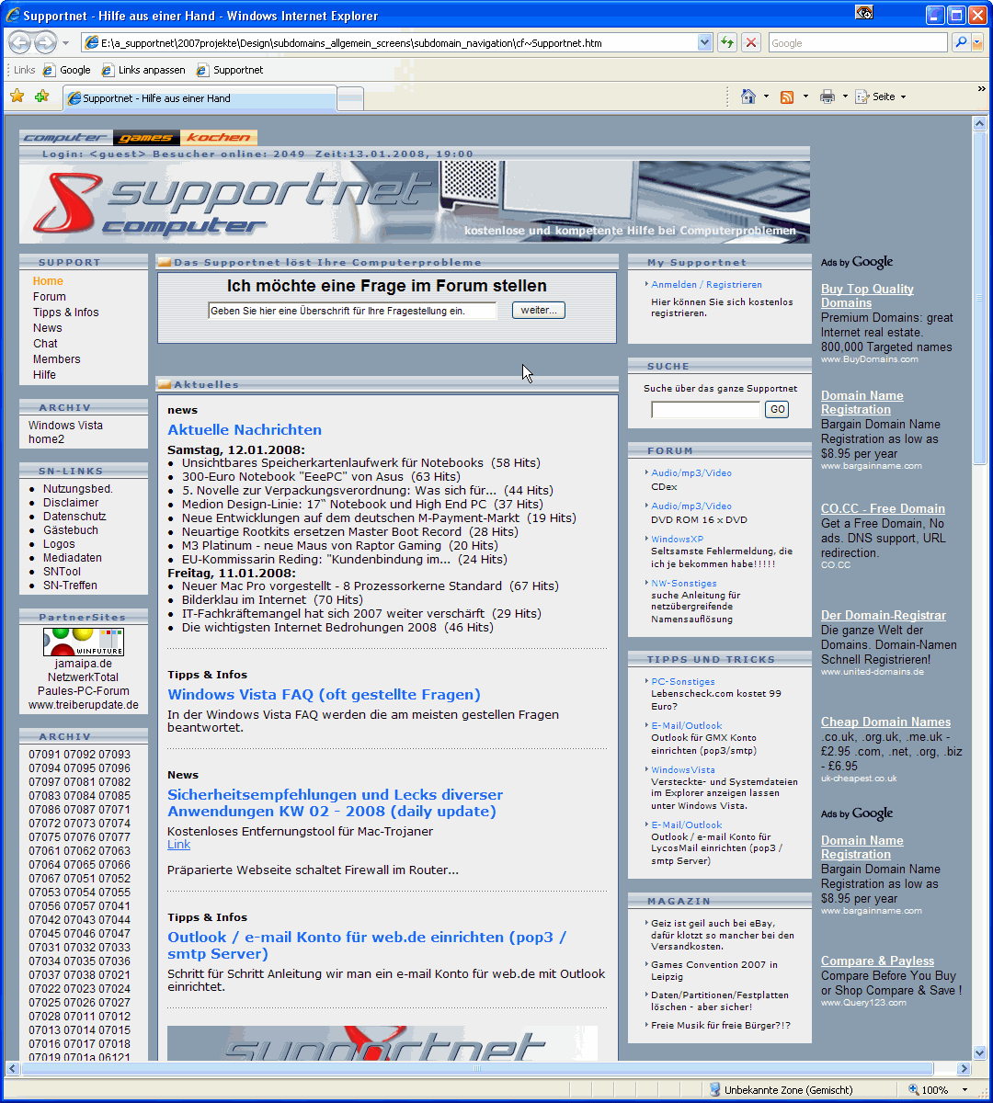Open the Seite menu dropdown
This screenshot has height=1103, width=993.
coord(881,97)
